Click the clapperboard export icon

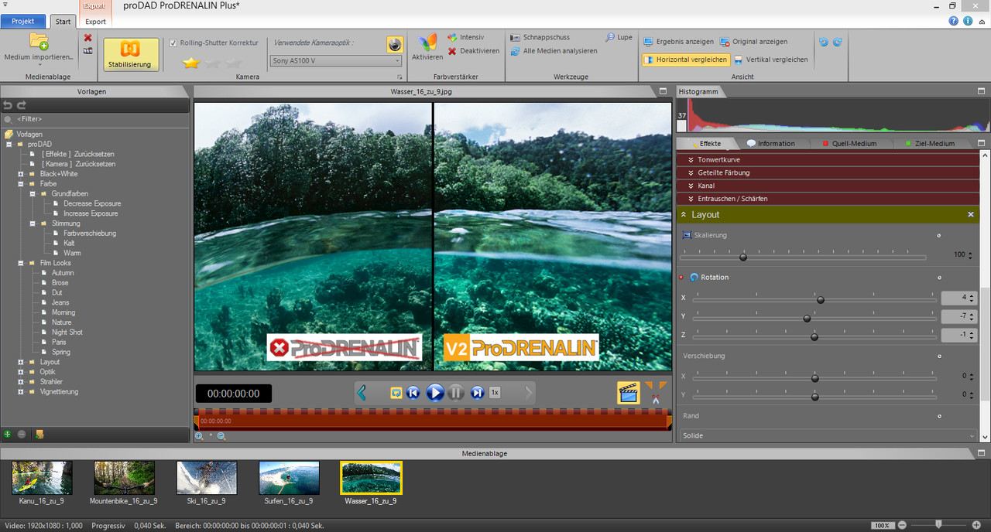[628, 393]
